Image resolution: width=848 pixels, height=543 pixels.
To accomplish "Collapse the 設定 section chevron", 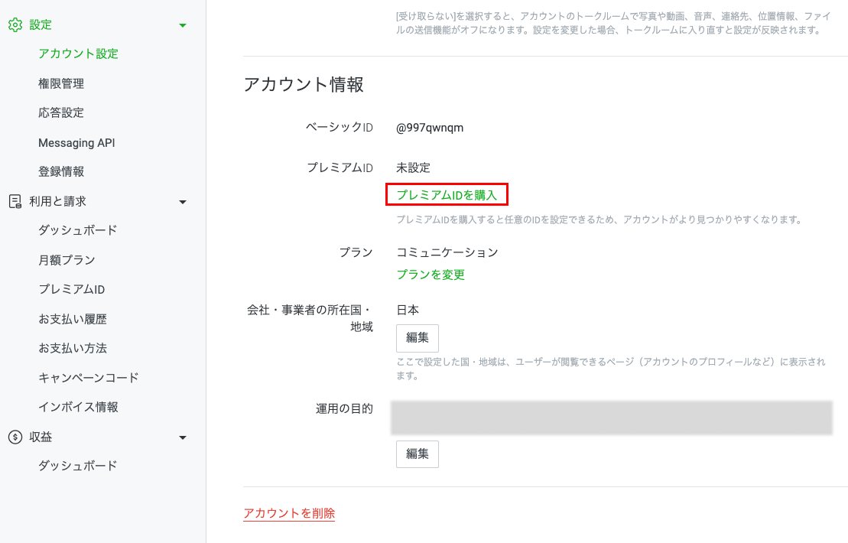I will [183, 24].
